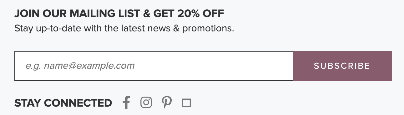Click the Pinterest P logo
404x115 pixels.
166,102
